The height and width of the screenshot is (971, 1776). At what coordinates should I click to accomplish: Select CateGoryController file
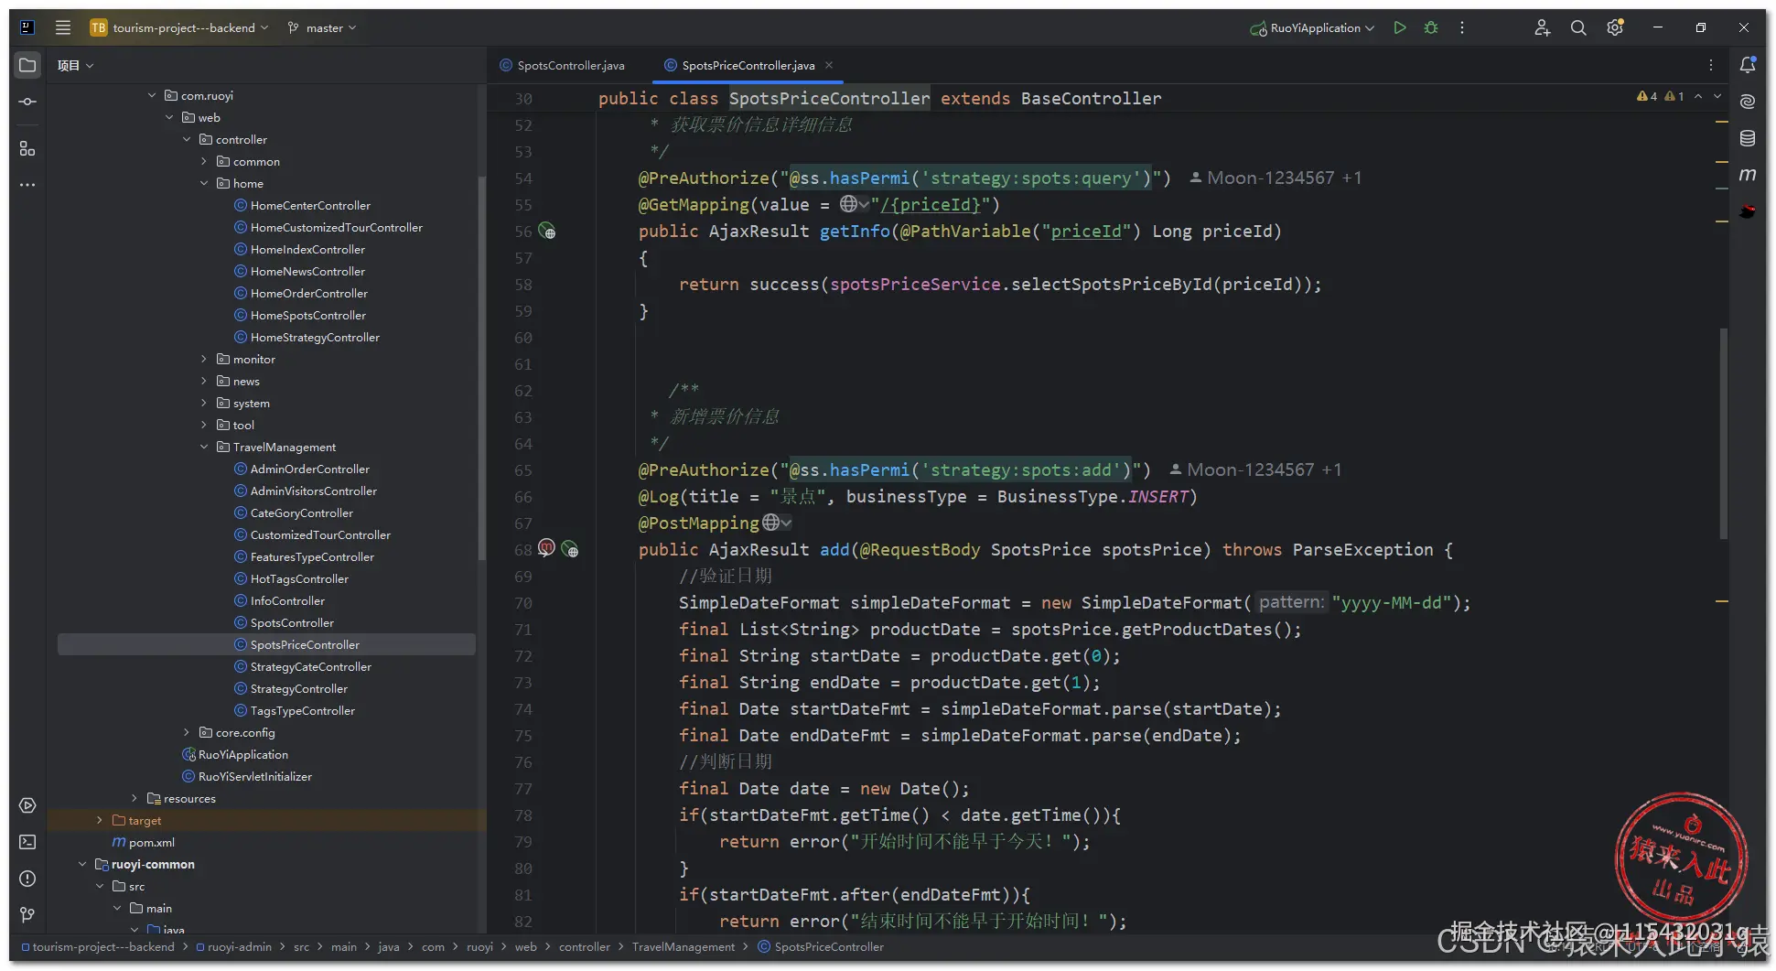click(x=302, y=512)
